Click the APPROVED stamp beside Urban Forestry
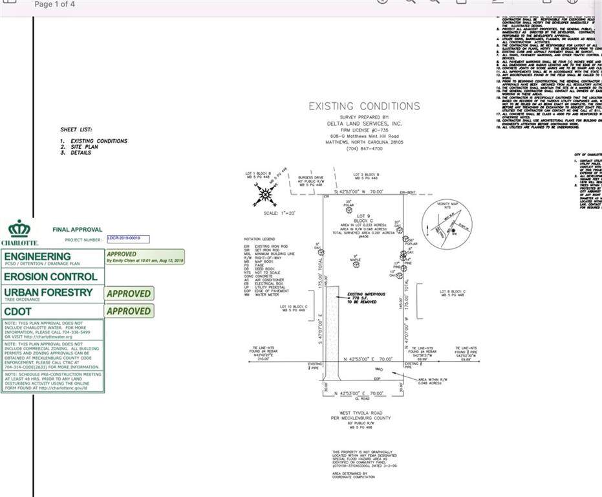The height and width of the screenshot is (497, 602). pyautogui.click(x=129, y=294)
